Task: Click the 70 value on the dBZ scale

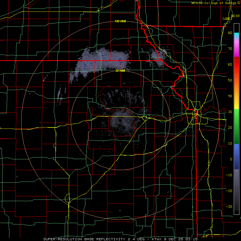Action: (x=230, y=48)
